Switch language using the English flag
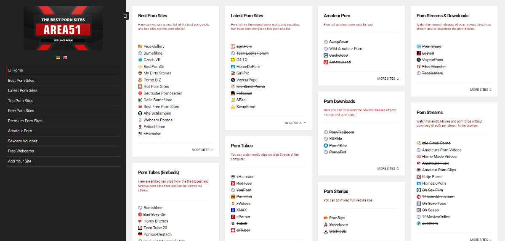 [65, 58]
